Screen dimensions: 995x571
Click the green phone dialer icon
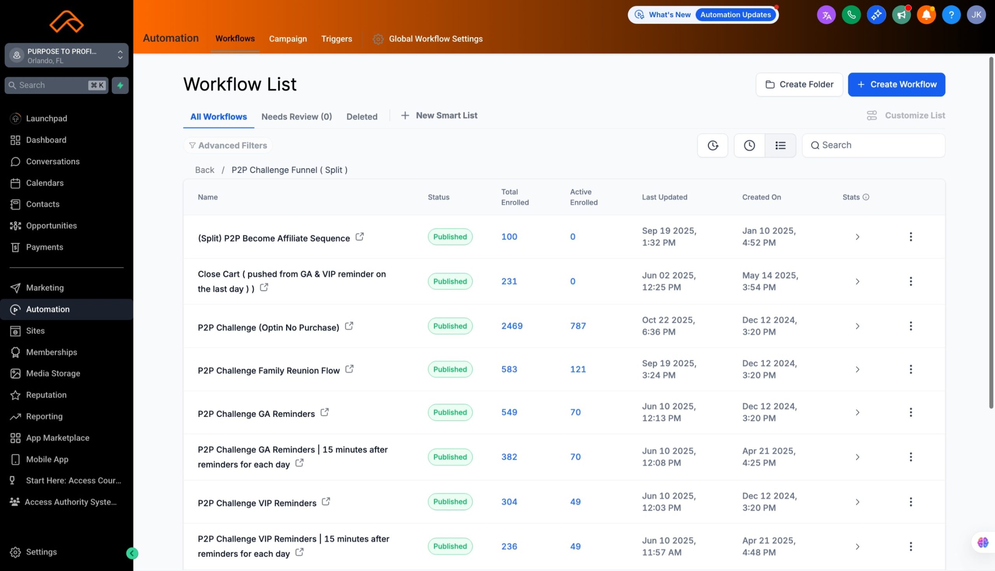(851, 15)
